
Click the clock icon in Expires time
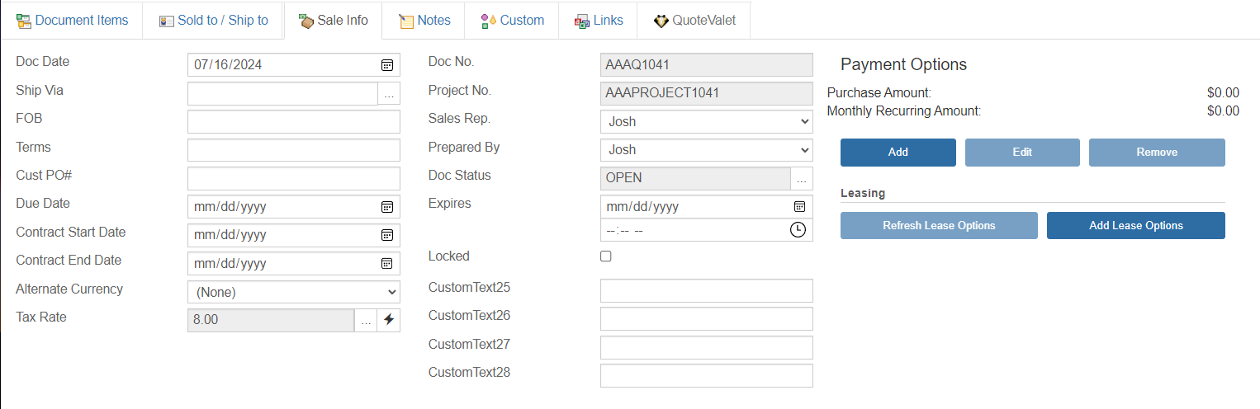[798, 230]
